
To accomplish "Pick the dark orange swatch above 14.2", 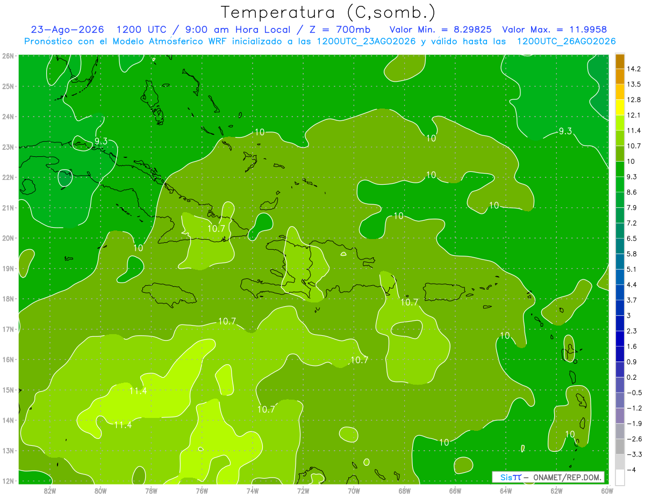I will pyautogui.click(x=620, y=61).
